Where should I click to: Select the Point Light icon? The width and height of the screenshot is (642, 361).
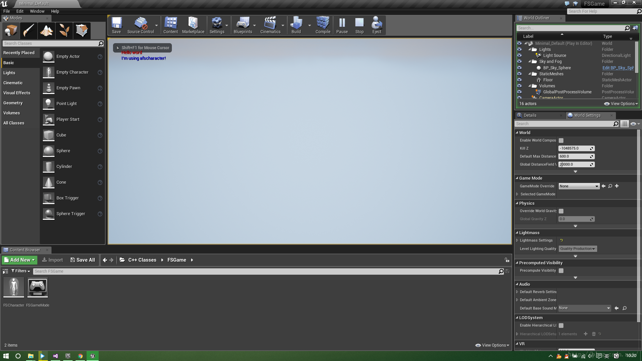pyautogui.click(x=48, y=104)
